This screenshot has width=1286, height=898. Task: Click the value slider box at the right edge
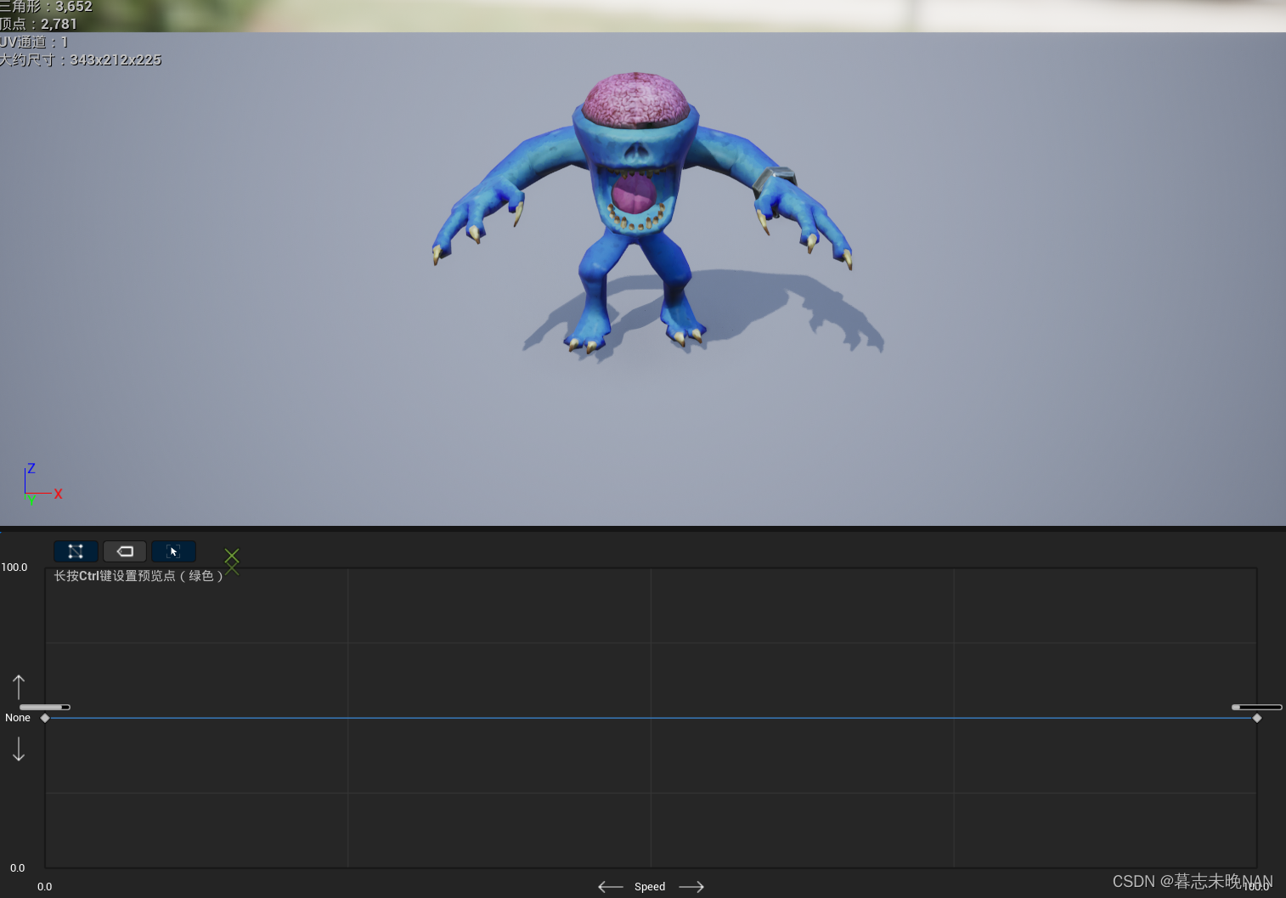tap(1257, 707)
